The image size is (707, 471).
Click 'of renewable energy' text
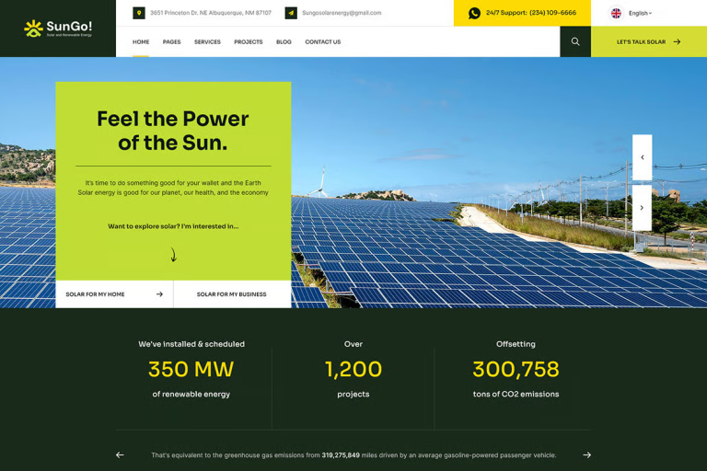coord(191,394)
